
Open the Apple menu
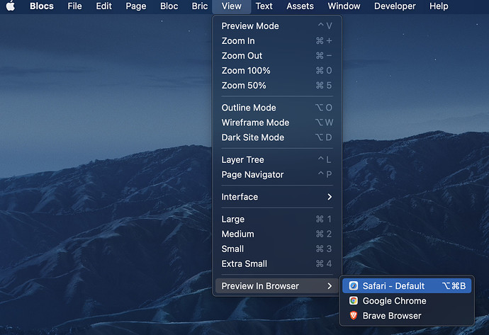coord(11,6)
